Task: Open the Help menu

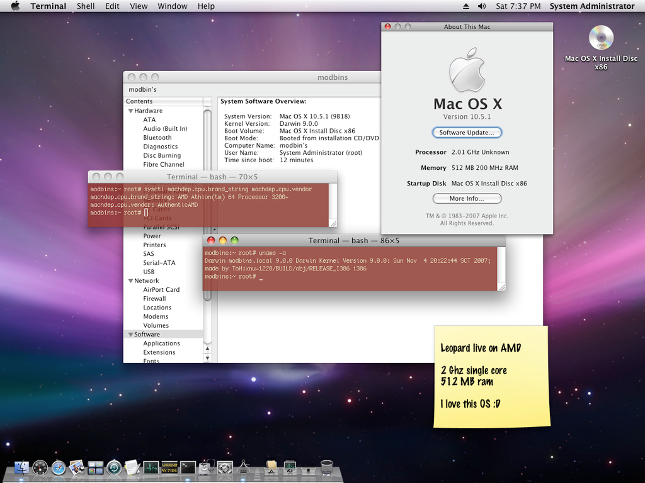Action: point(206,6)
